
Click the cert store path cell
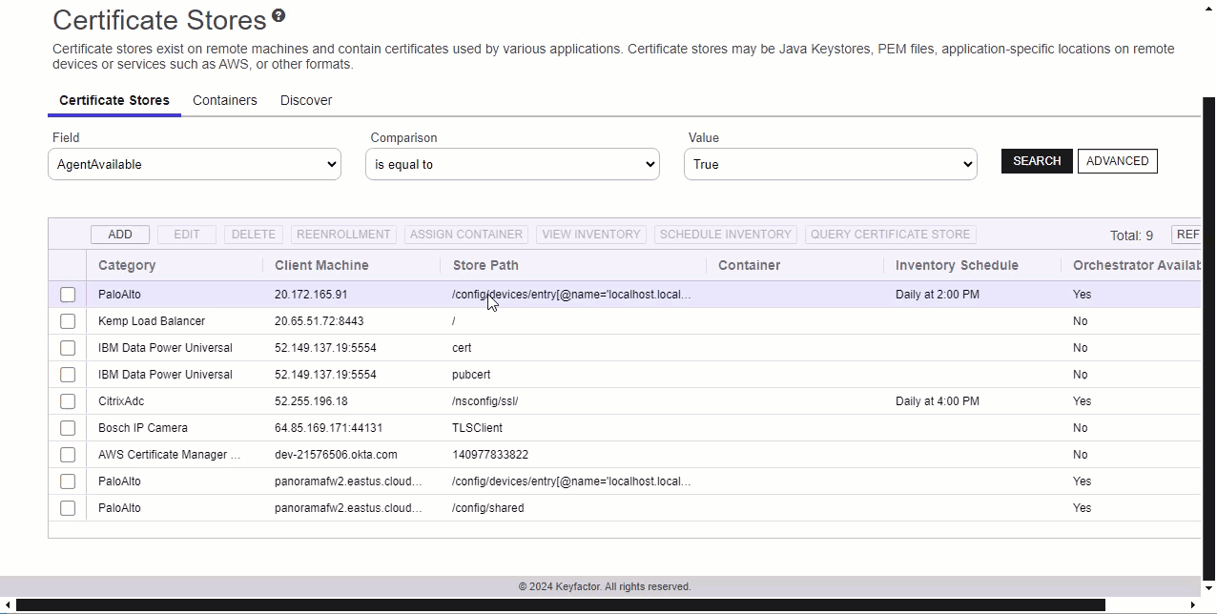462,348
